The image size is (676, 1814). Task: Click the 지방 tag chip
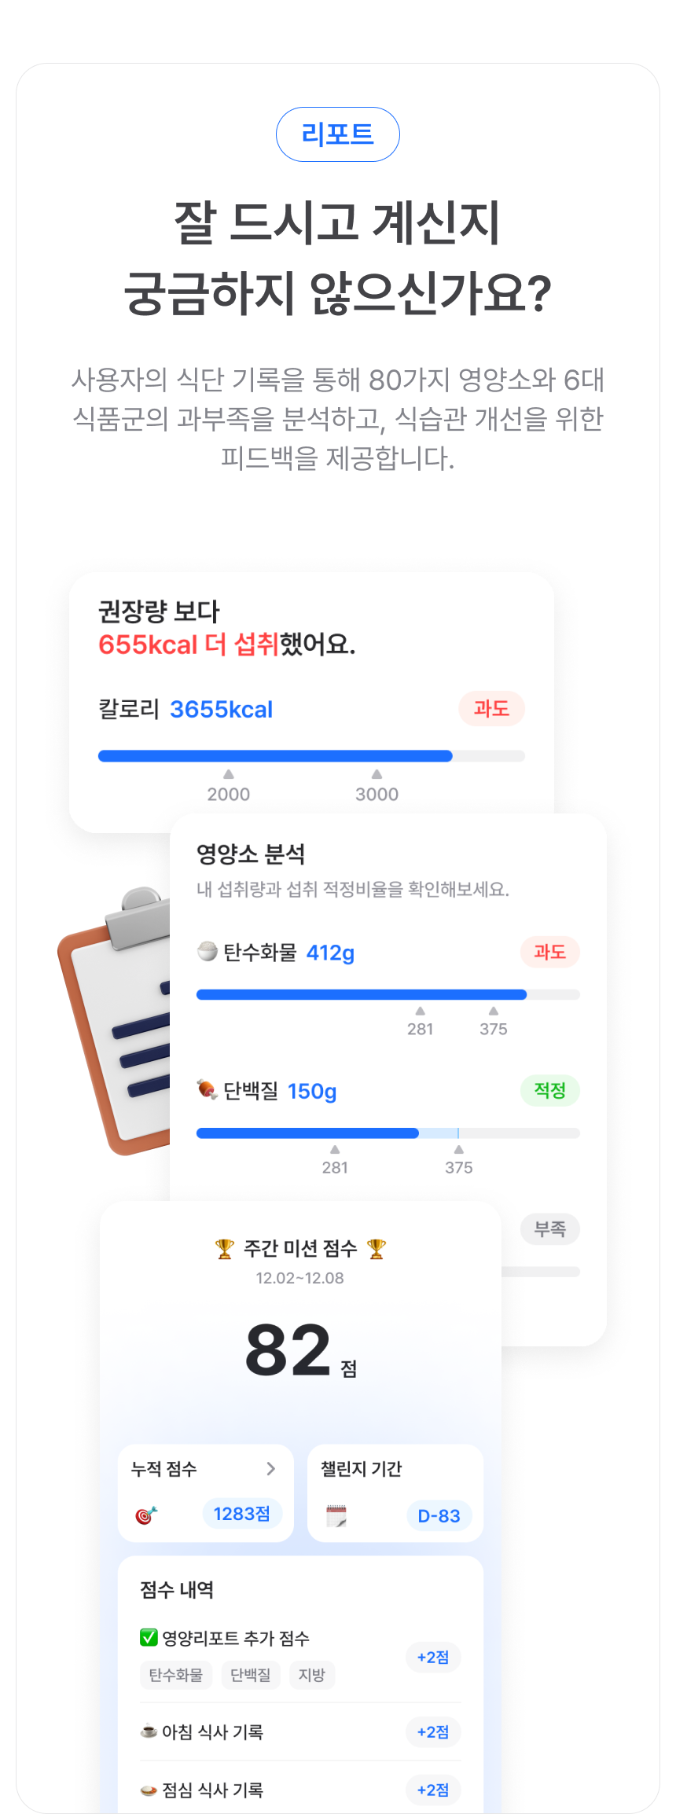point(312,1675)
